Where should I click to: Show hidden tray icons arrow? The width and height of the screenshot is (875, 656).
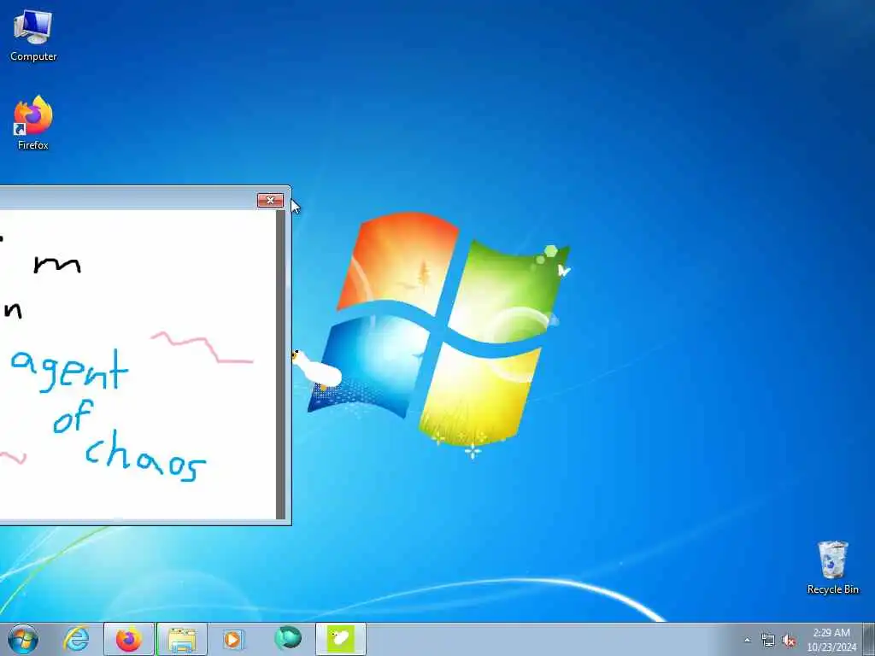(x=747, y=640)
